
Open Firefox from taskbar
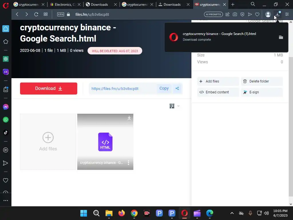121,213
